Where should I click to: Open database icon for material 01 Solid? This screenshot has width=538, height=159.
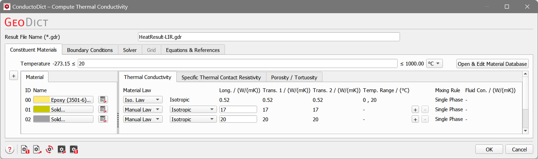click(103, 109)
